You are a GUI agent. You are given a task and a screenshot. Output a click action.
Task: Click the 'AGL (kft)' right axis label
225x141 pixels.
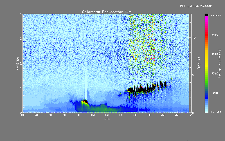click(199, 63)
